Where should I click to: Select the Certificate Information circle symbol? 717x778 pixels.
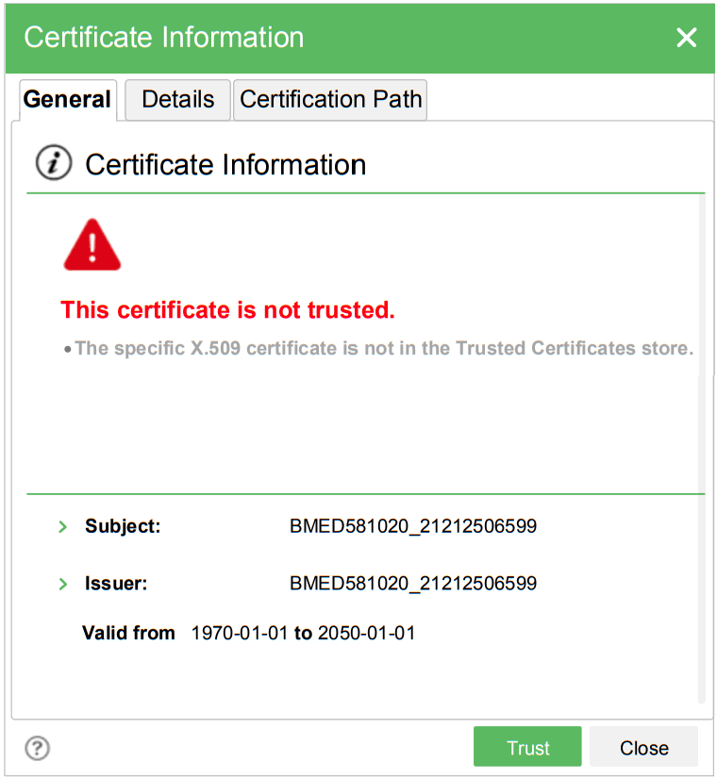[x=54, y=162]
